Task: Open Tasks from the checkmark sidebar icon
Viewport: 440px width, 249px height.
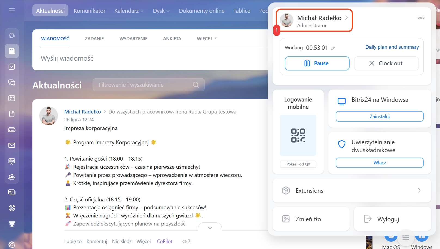Action: (x=12, y=67)
